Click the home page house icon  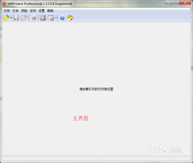70,18
